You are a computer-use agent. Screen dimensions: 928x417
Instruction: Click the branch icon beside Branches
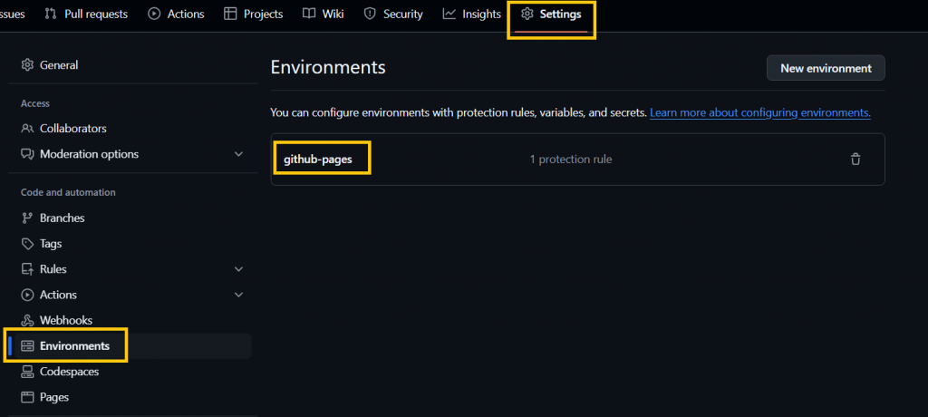click(27, 218)
